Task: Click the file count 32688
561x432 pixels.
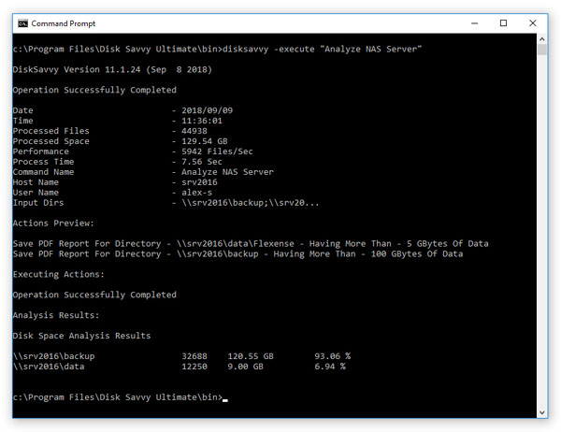Action: pyautogui.click(x=194, y=356)
